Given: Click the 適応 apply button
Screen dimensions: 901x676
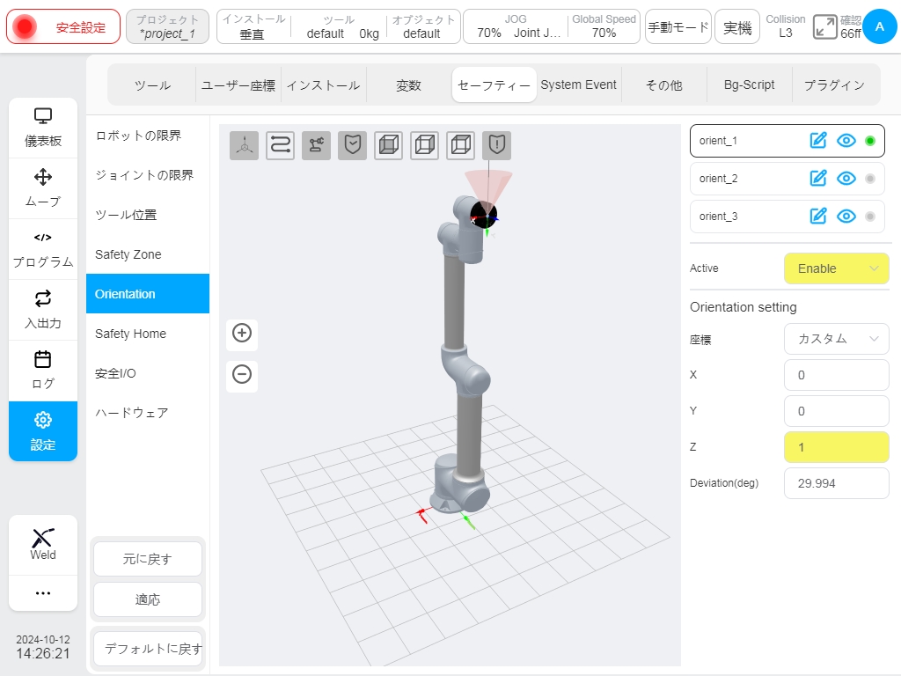Looking at the screenshot, I should 148,599.
